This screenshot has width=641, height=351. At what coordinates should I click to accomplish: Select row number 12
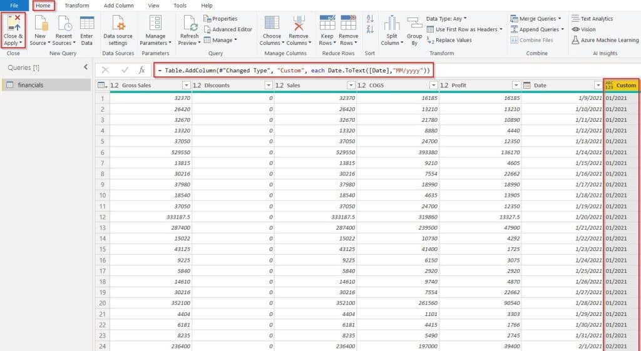point(102,217)
